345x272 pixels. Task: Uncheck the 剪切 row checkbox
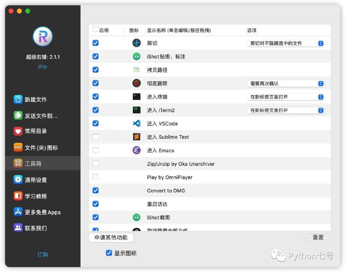(x=96, y=43)
